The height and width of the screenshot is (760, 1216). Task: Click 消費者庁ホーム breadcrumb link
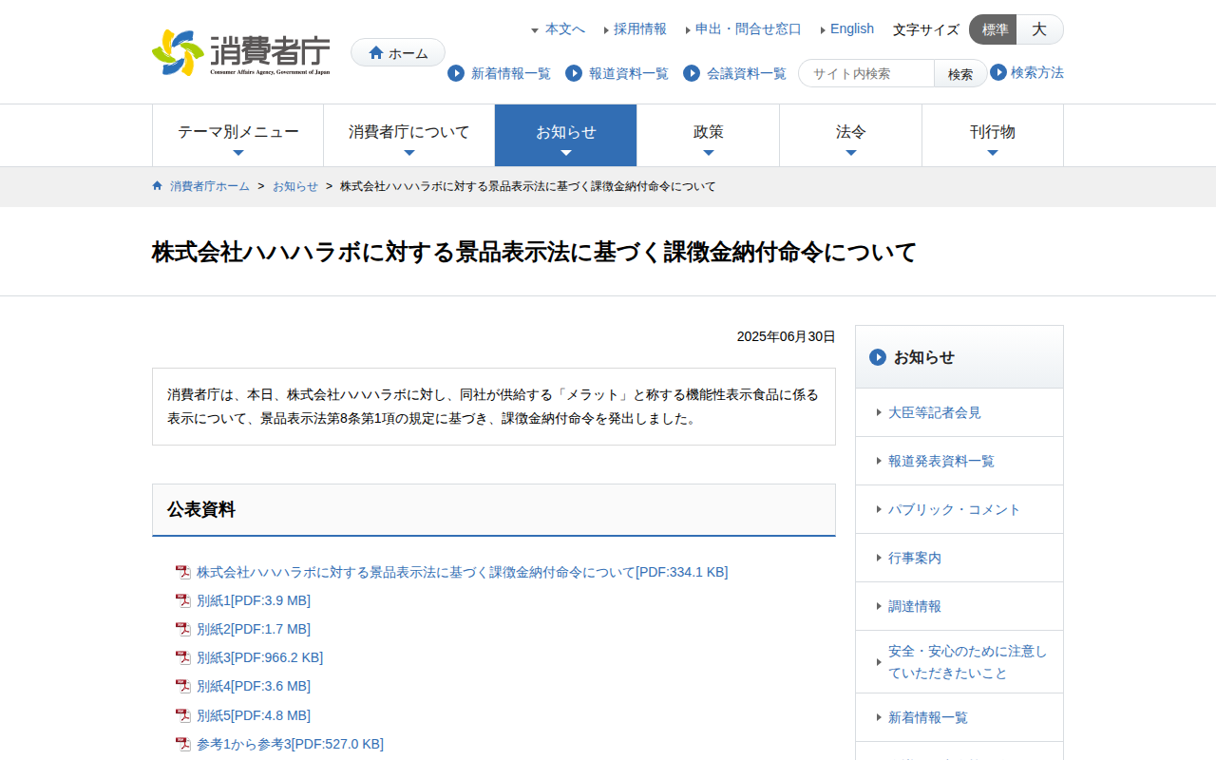[210, 186]
